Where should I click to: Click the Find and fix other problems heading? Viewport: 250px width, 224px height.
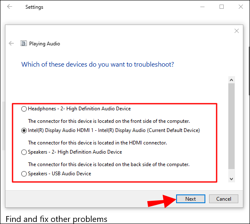[56, 219]
